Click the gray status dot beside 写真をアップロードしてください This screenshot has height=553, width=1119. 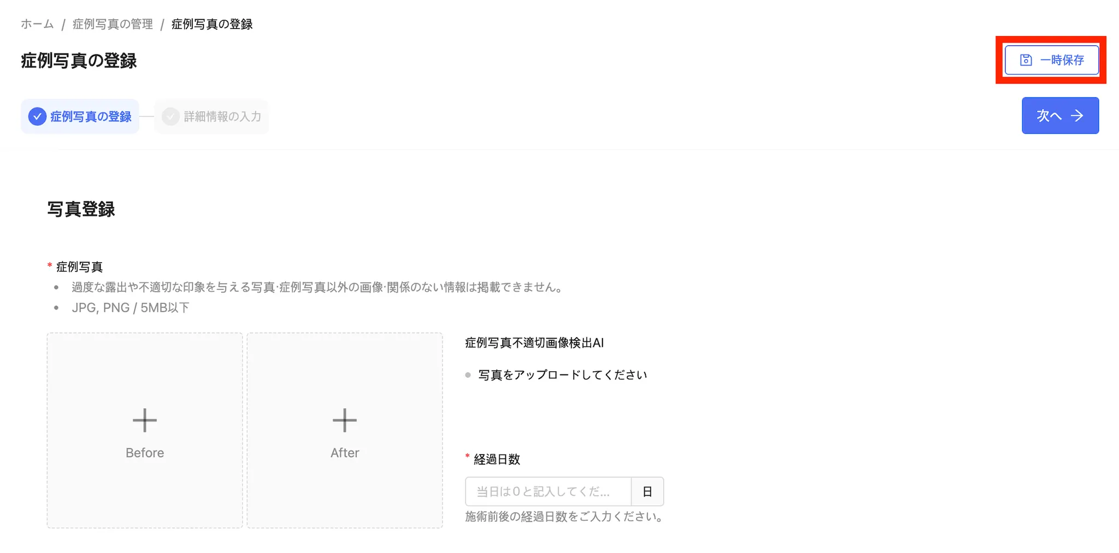pos(468,375)
